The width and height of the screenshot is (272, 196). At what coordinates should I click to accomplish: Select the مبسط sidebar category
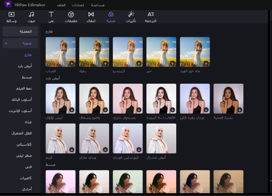click(x=27, y=77)
